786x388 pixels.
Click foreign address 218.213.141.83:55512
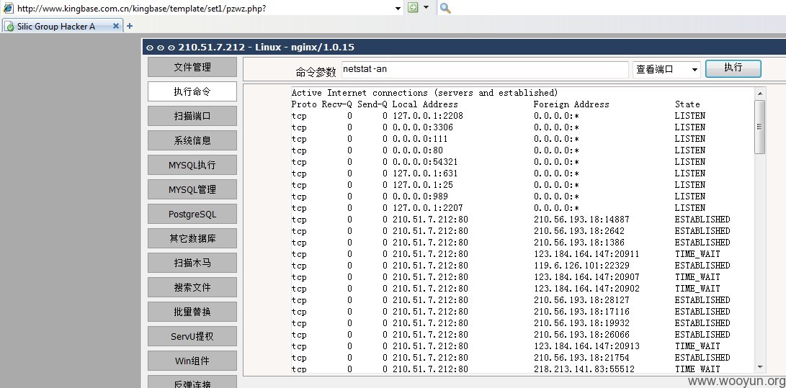point(584,369)
